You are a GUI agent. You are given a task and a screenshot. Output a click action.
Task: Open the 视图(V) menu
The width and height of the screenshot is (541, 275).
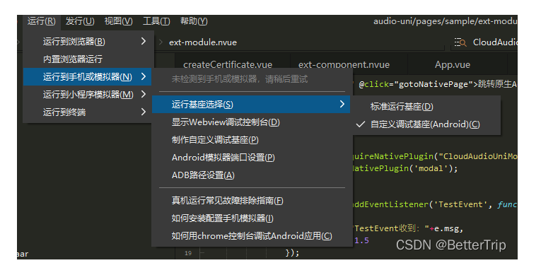click(x=118, y=21)
